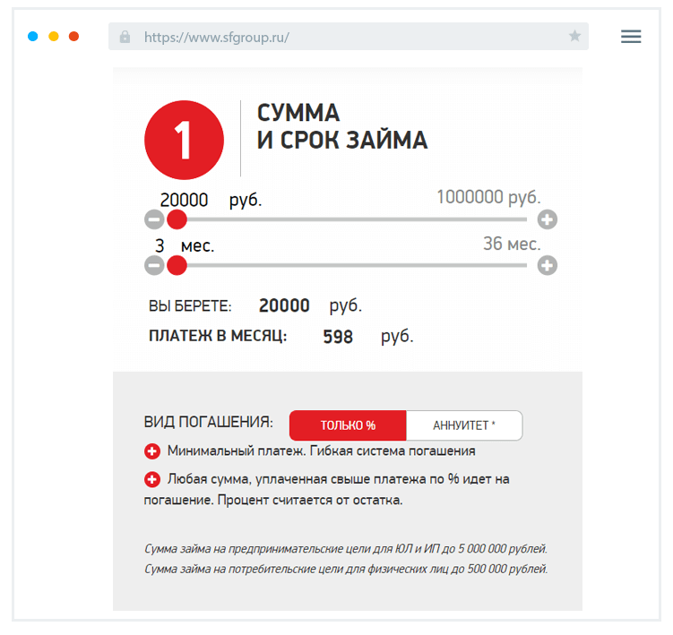
Task: Click red plus icon beside Минимальный платеж
Action: coord(152,451)
